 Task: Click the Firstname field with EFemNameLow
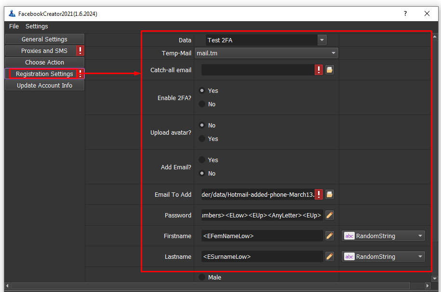pyautogui.click(x=262, y=236)
